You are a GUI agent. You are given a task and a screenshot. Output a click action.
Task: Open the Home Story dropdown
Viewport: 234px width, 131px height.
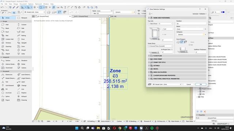click(x=160, y=46)
